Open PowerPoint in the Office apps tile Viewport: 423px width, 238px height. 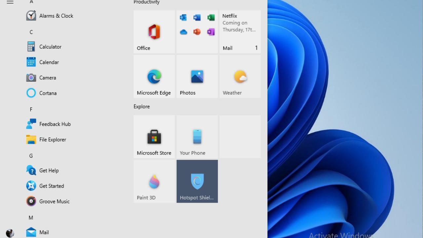coord(197,32)
